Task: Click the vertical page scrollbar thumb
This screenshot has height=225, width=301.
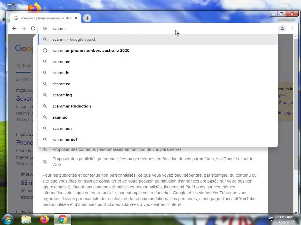Action: tap(296, 104)
